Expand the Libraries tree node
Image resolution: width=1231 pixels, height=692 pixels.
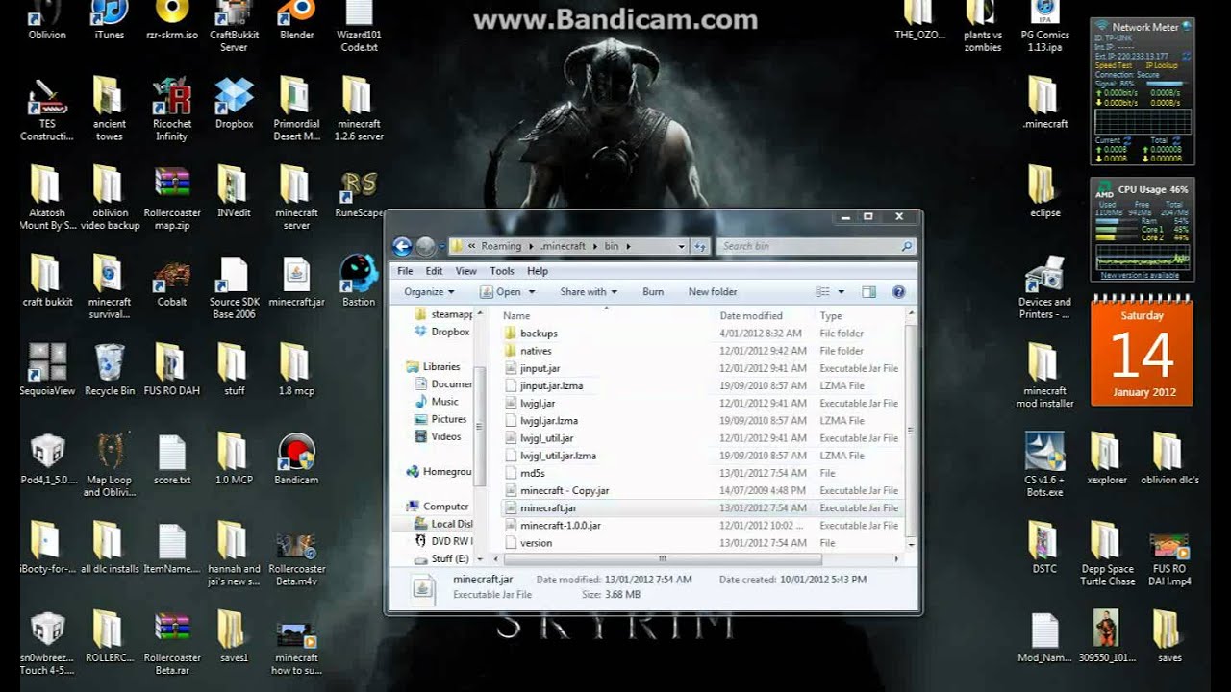click(x=401, y=367)
